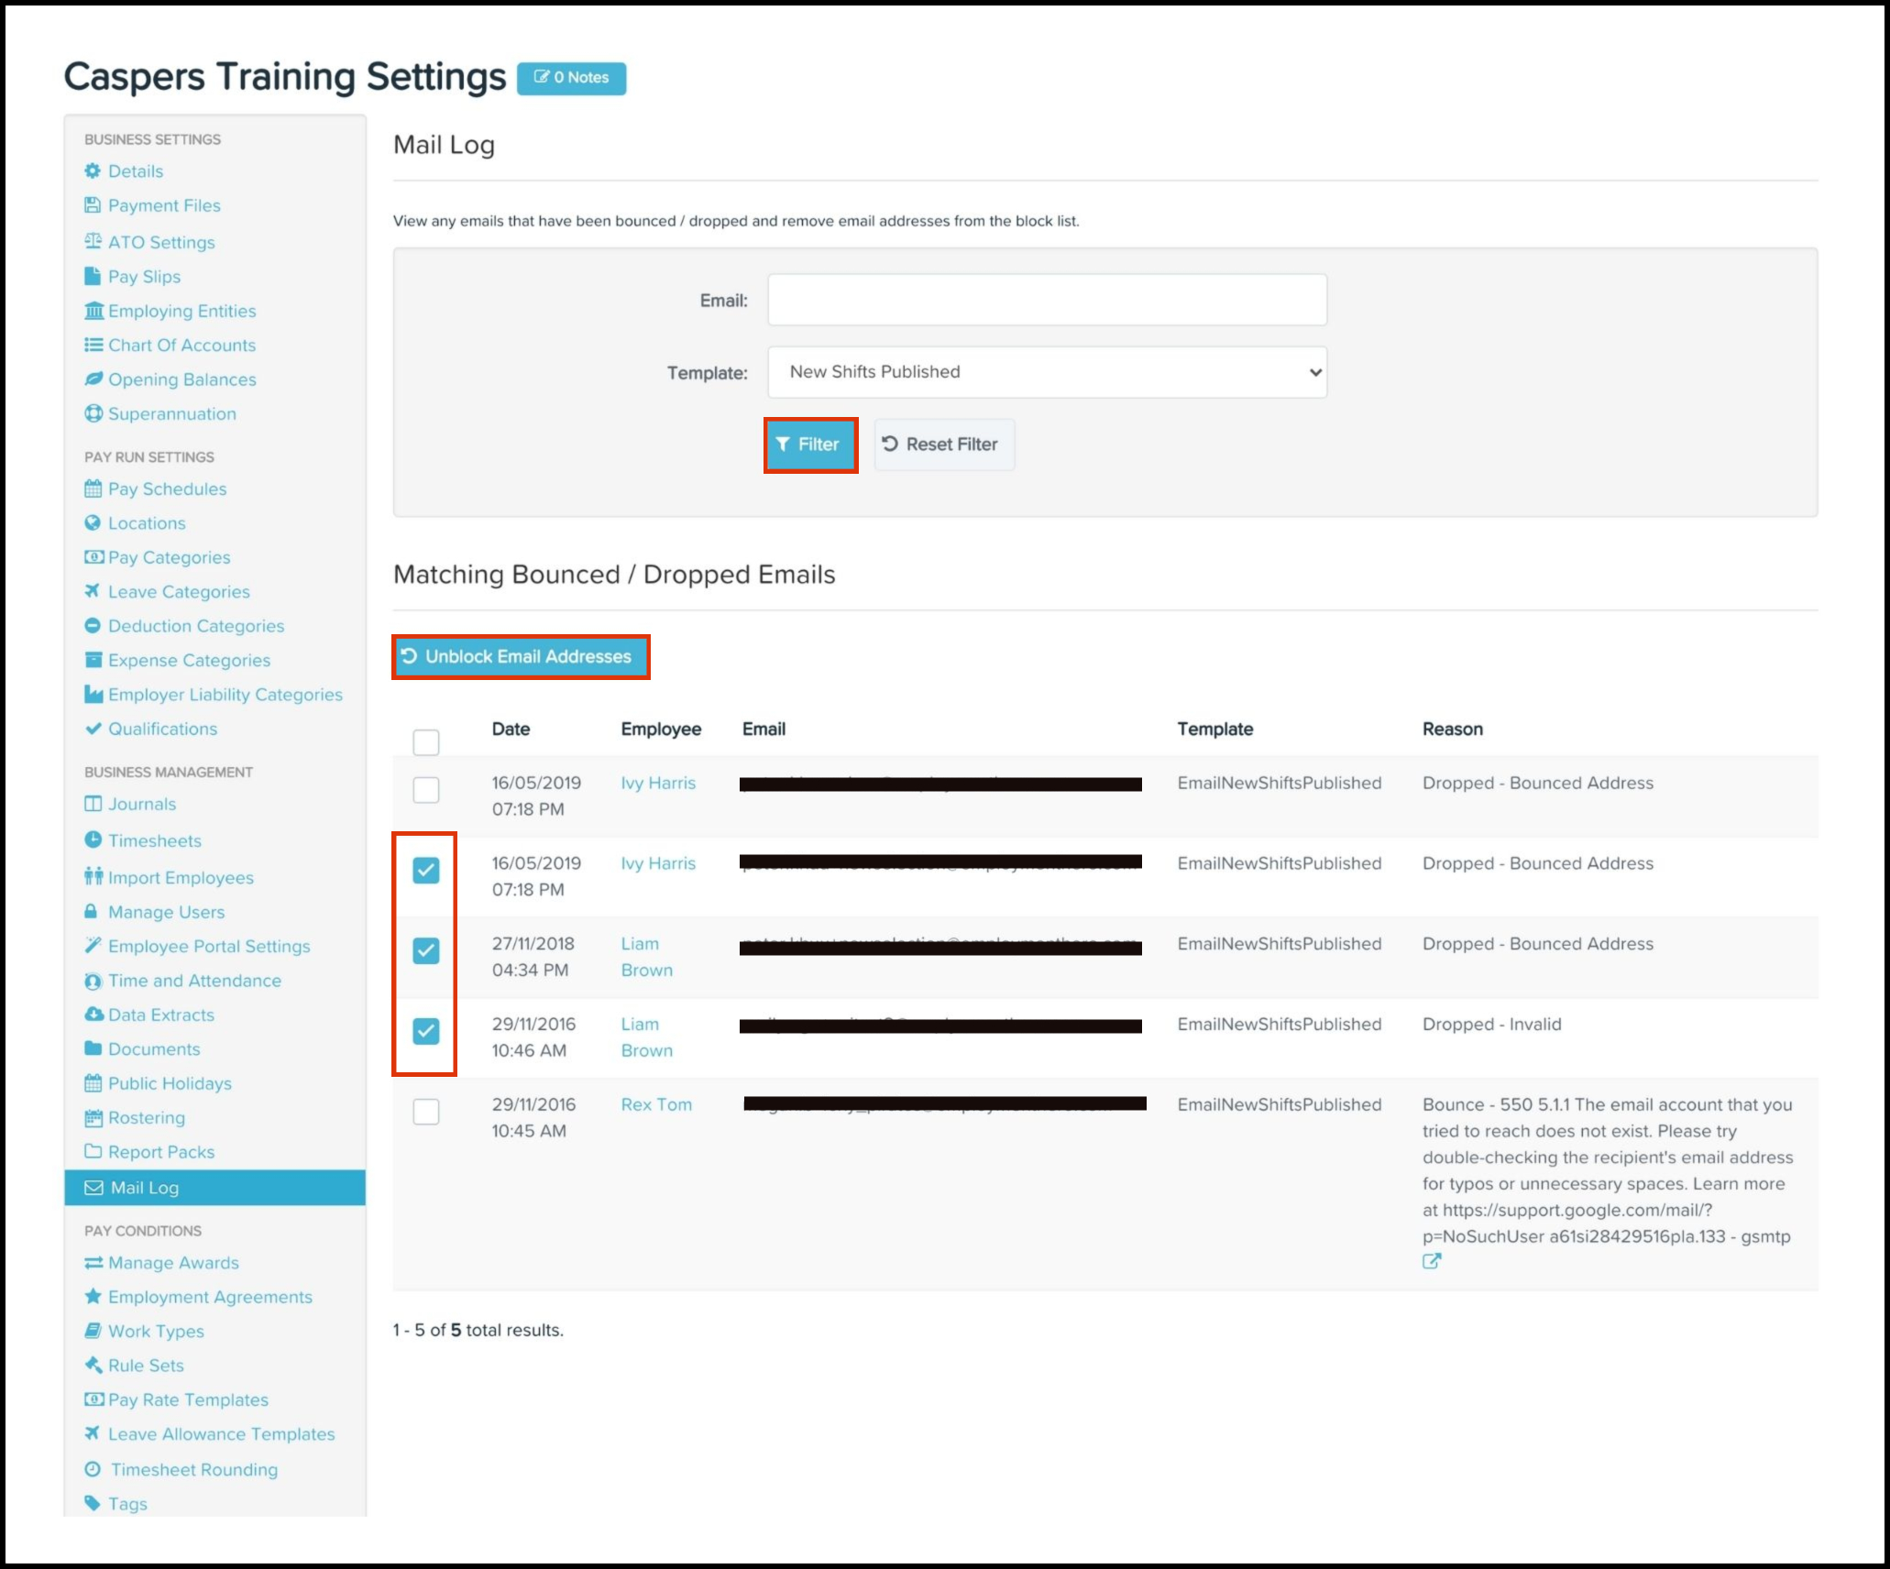Screen dimensions: 1890x1569
Task: Open Manage Awards in sidebar
Action: pos(173,1263)
